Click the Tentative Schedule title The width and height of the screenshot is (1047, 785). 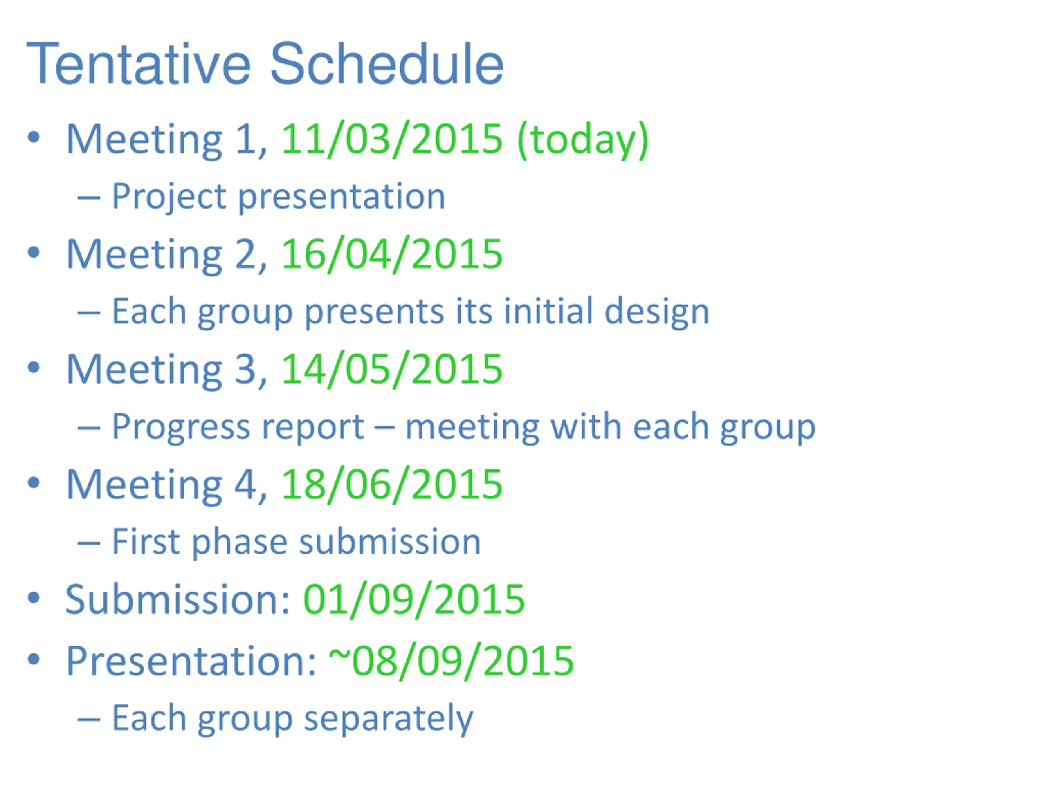265,64
